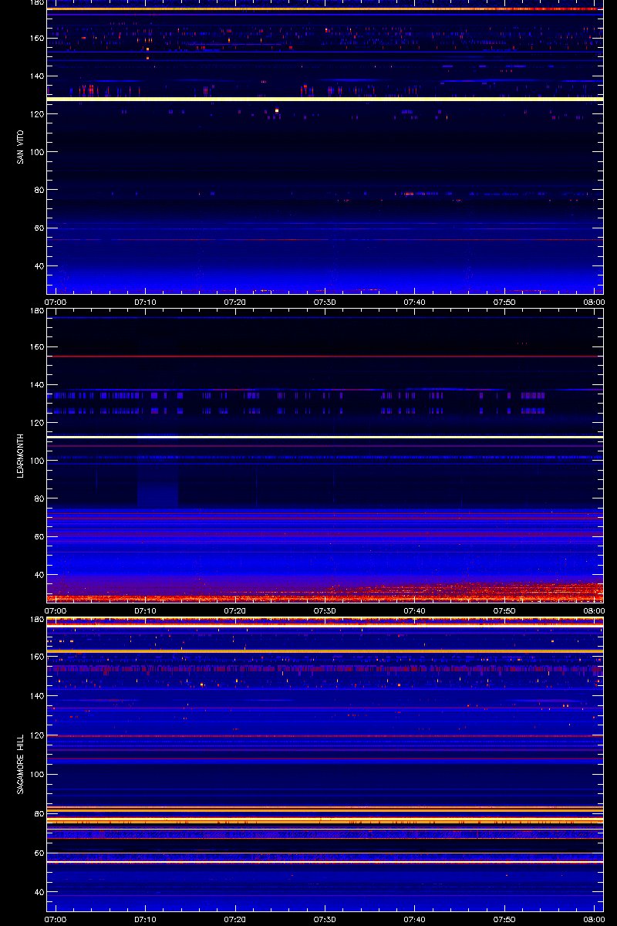Select the 100 label on Learmonth's axis
This screenshot has height=926, width=617.
point(37,461)
